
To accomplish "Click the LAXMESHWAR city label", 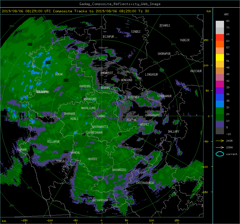I will coord(94,133).
